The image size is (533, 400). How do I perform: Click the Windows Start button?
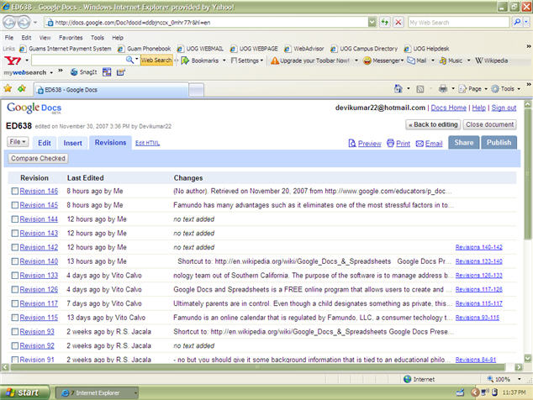[25, 393]
